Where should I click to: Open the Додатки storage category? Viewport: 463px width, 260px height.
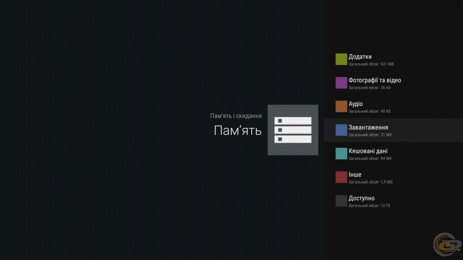click(x=360, y=57)
